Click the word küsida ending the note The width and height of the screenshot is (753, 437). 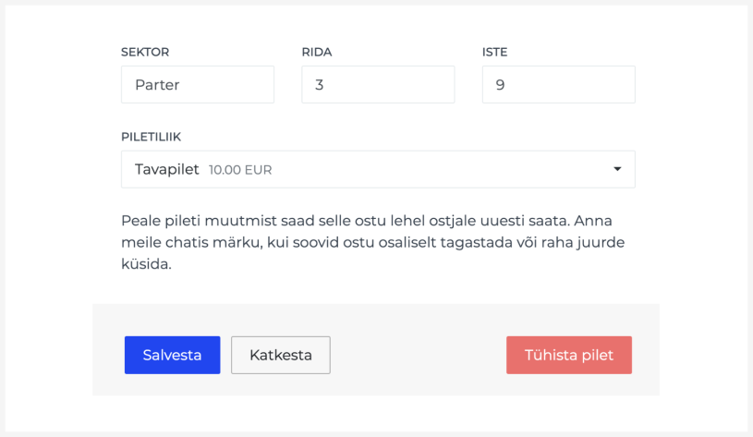146,264
